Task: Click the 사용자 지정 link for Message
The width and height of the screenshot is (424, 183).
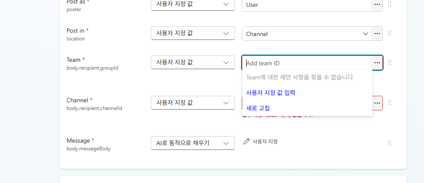Action: pyautogui.click(x=265, y=141)
